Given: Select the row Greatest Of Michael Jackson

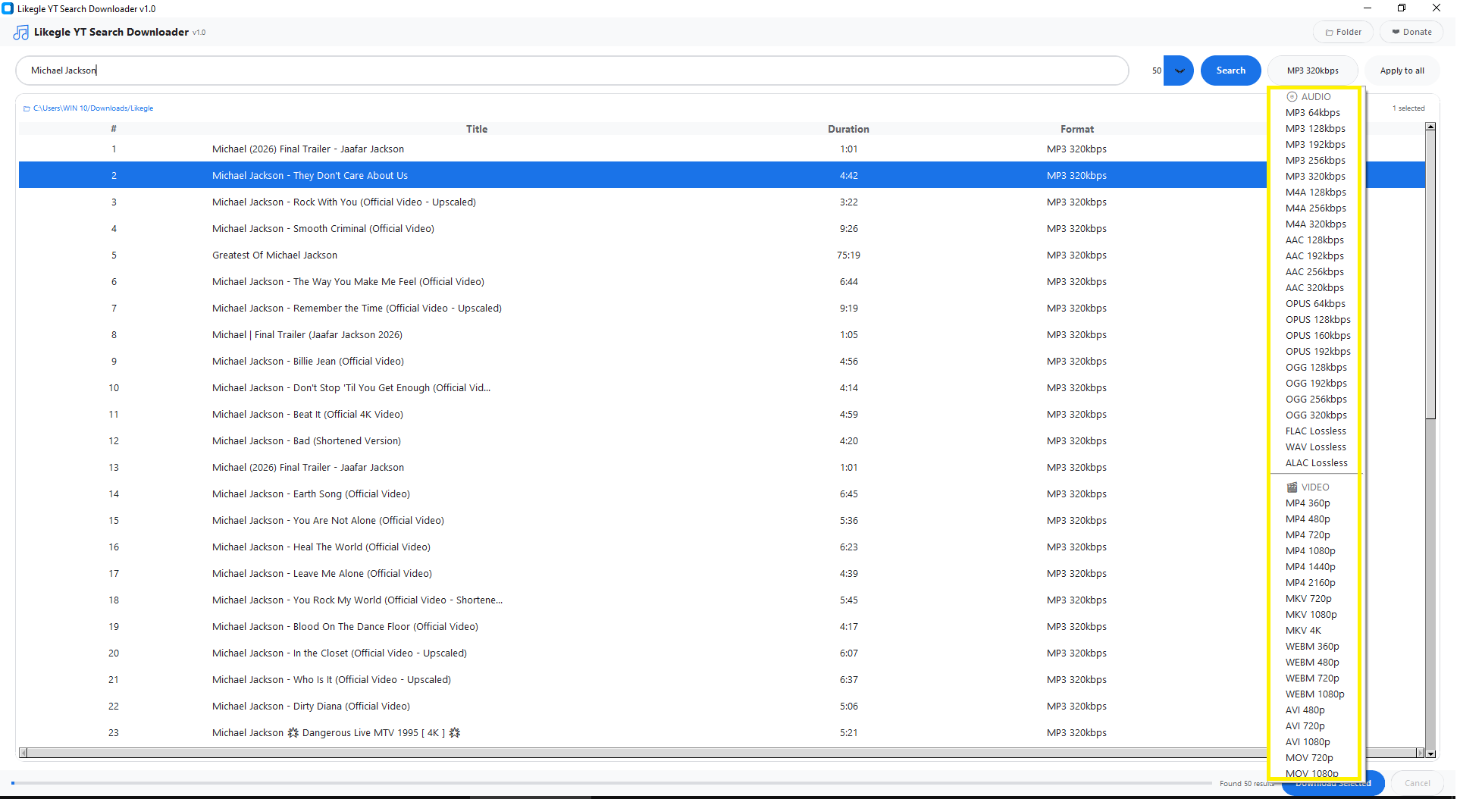Looking at the screenshot, I should pyautogui.click(x=274, y=255).
